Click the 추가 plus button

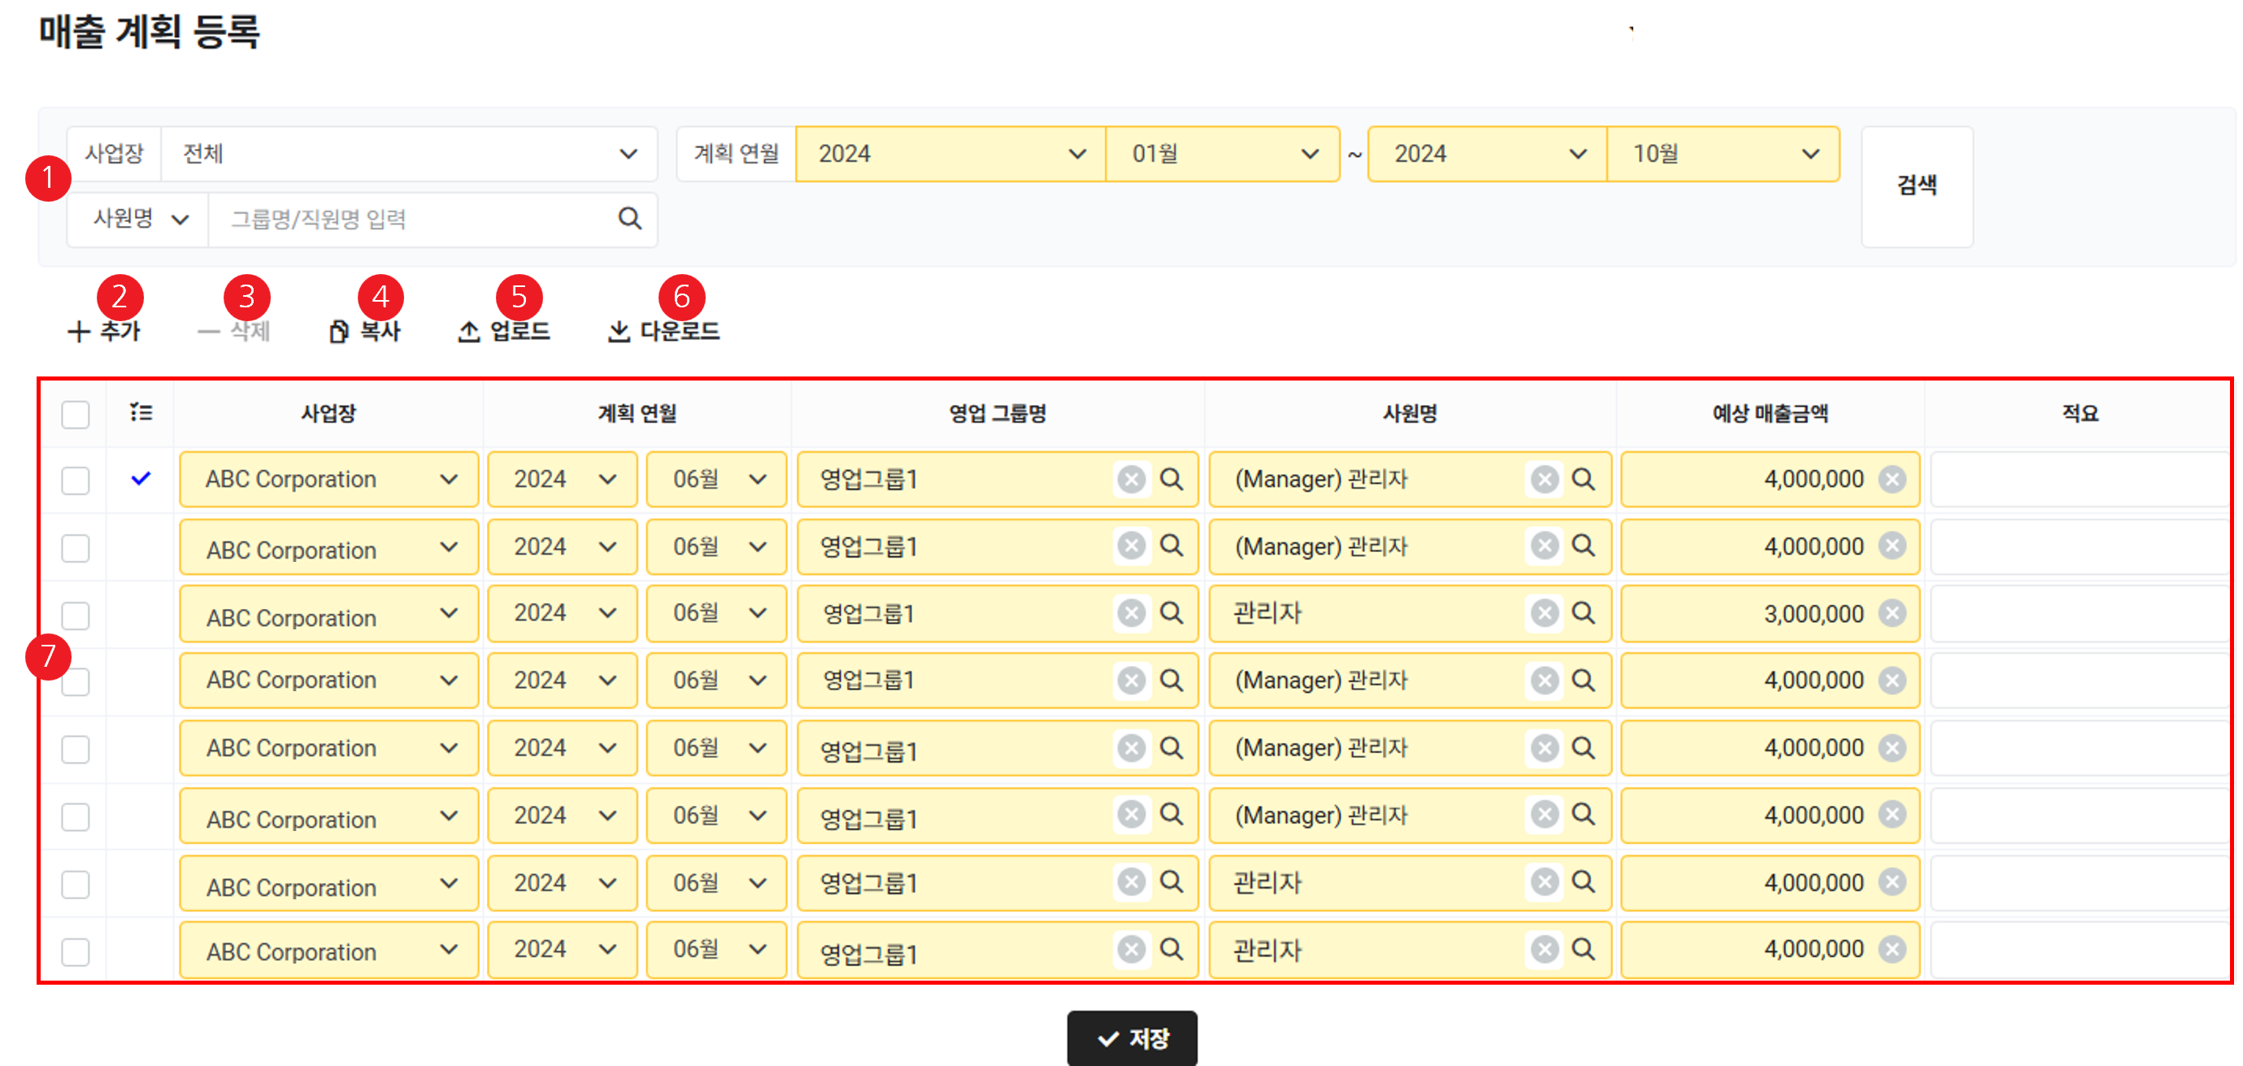pos(103,331)
